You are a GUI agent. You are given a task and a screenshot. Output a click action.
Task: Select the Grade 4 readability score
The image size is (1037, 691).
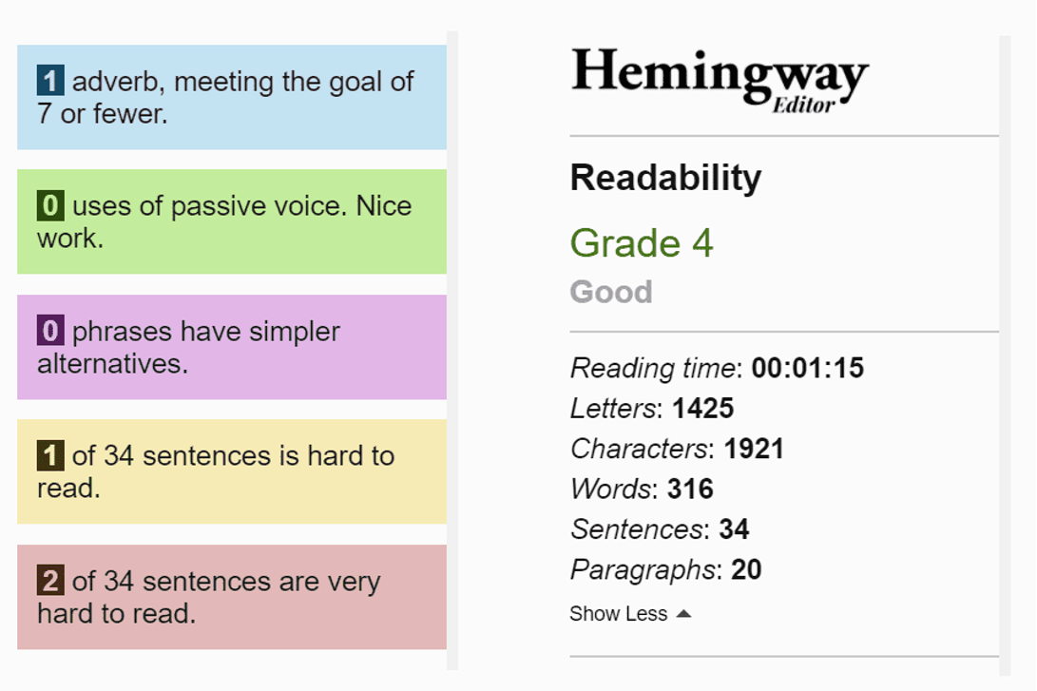click(x=643, y=244)
